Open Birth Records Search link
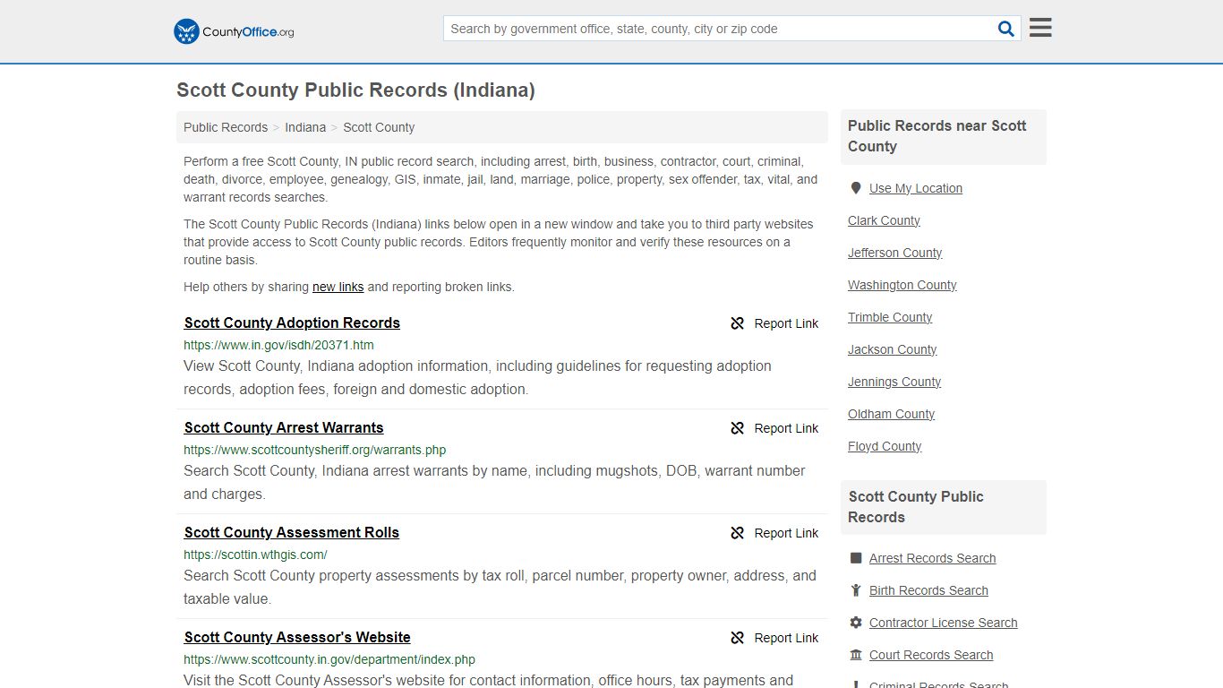 click(x=928, y=590)
